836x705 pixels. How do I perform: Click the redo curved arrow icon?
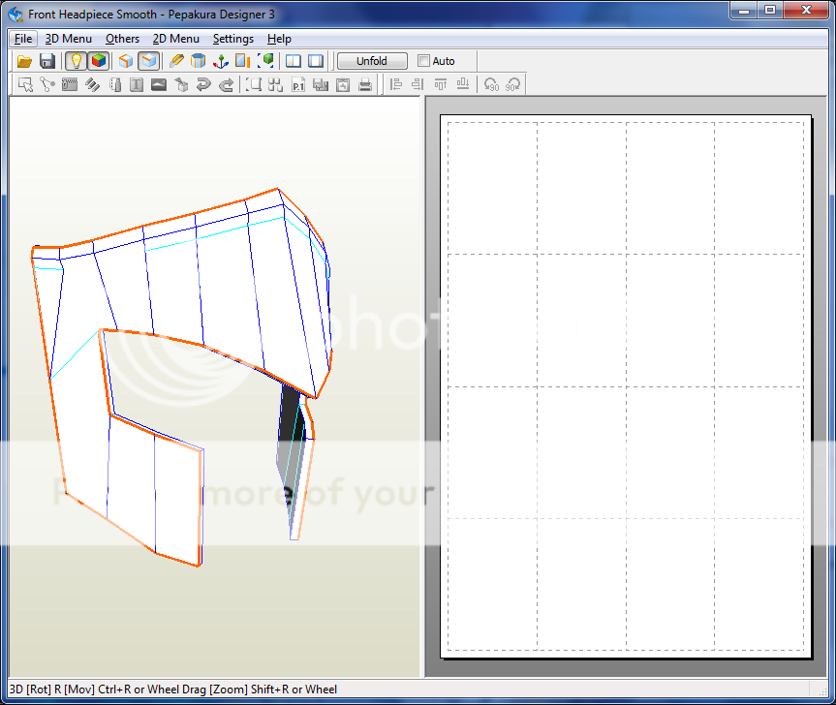(x=226, y=84)
